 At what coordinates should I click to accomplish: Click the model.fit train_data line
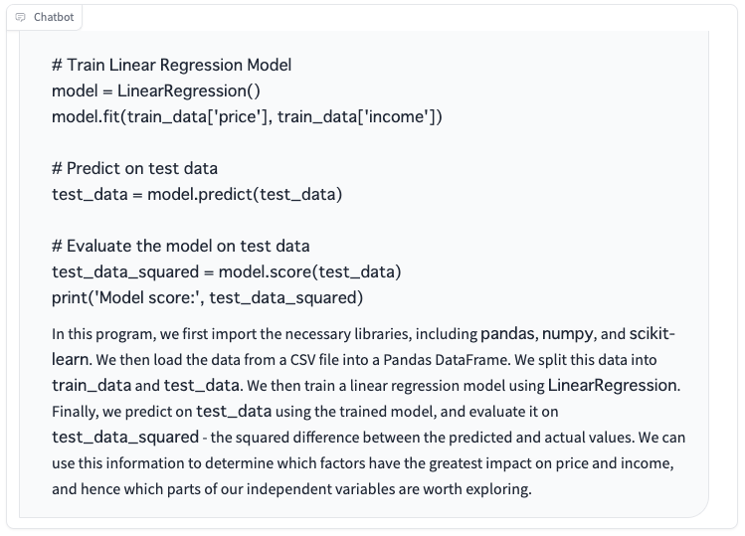(x=247, y=117)
